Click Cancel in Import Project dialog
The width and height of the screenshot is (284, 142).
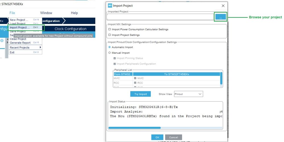click(174, 137)
